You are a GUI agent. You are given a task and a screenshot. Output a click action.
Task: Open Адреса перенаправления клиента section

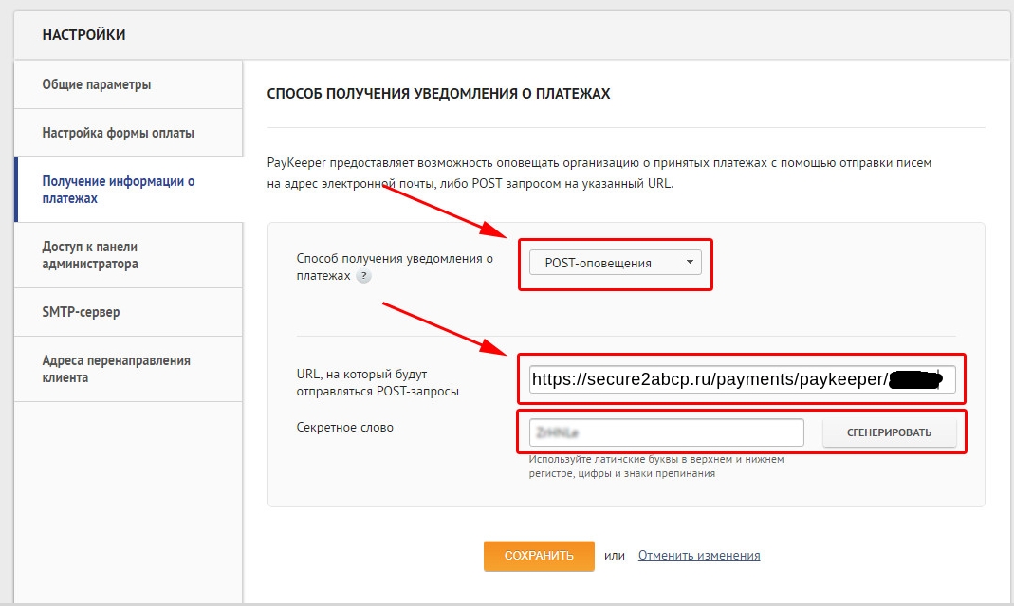[116, 369]
